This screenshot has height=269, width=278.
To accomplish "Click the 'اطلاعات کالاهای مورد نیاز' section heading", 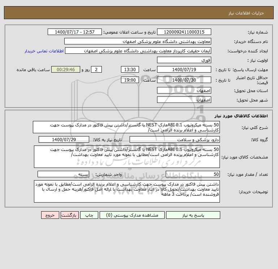I will [x=241, y=116].
